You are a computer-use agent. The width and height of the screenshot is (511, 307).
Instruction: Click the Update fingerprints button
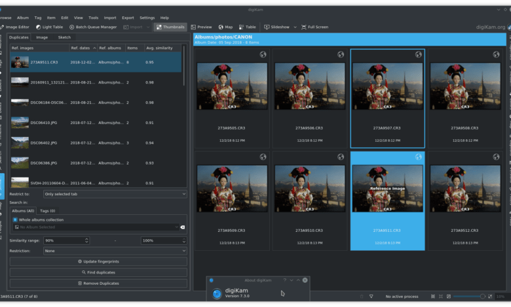[x=98, y=261]
